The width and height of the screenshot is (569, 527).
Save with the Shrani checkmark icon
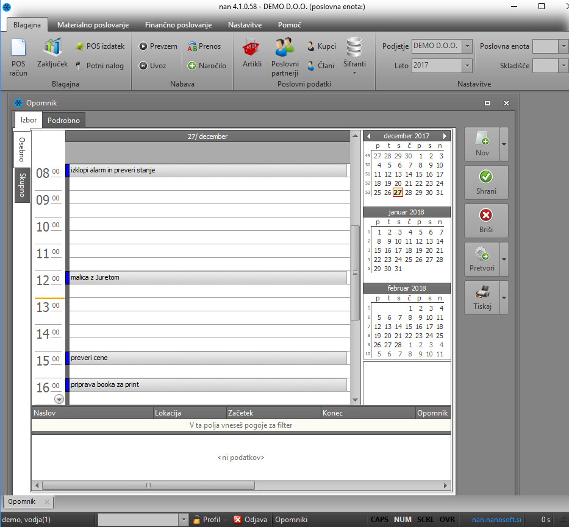pos(486,177)
